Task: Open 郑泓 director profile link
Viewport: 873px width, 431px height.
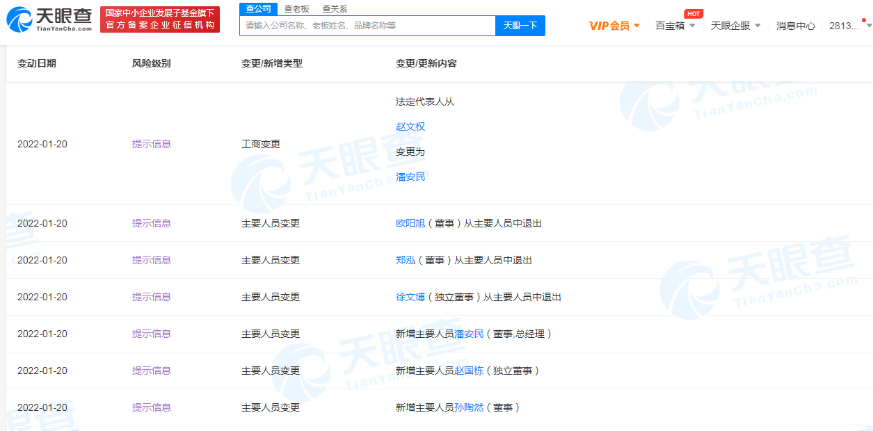Action: click(406, 260)
